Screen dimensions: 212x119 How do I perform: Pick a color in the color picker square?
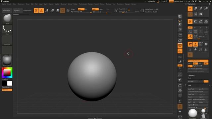(x=7, y=73)
